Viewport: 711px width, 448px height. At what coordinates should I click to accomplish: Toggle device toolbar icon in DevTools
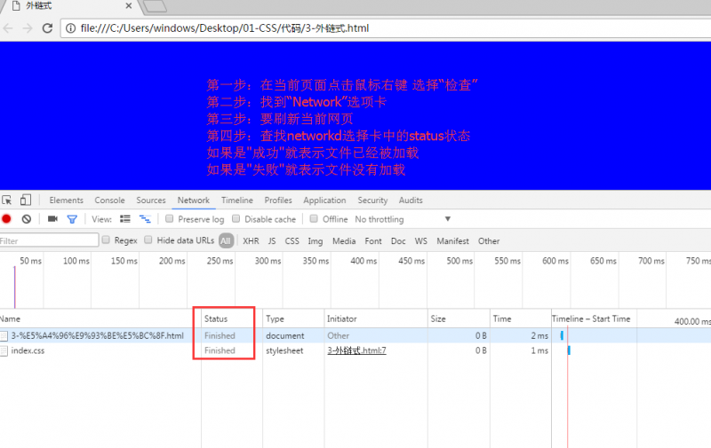coord(26,200)
